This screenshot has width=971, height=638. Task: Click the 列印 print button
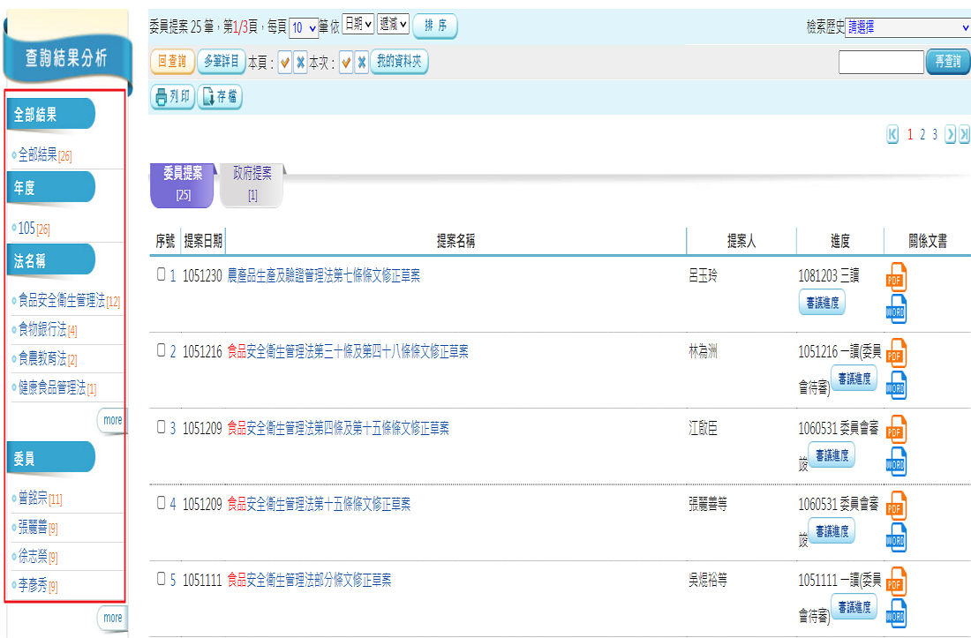point(172,97)
